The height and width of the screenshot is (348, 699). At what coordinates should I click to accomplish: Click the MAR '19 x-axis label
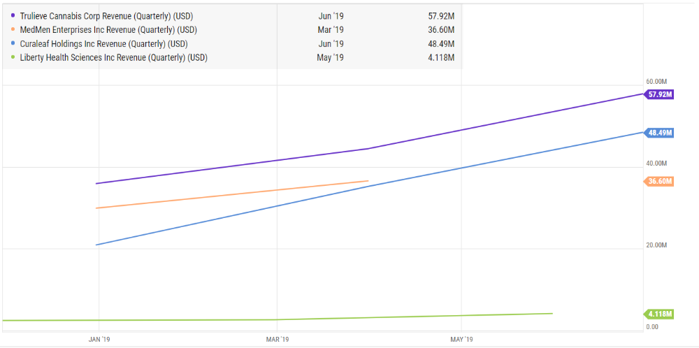278,340
